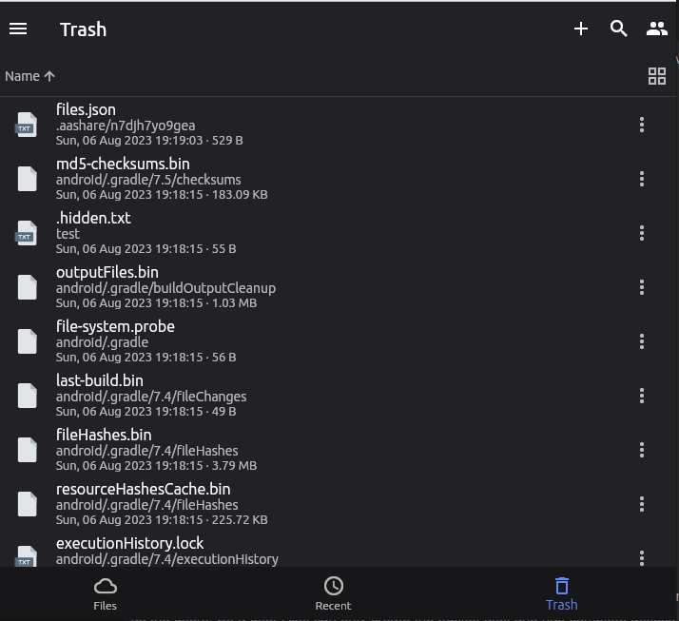This screenshot has height=621, width=679.
Task: Click the plus add button
Action: [581, 29]
